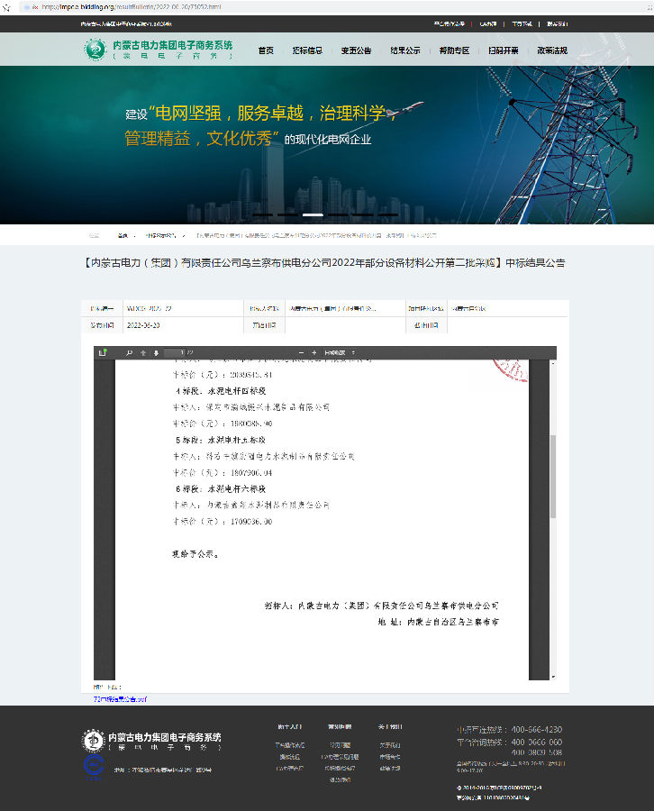Go to previous page in PDF viewer
Screen dimensions: 654x811
(x=143, y=352)
